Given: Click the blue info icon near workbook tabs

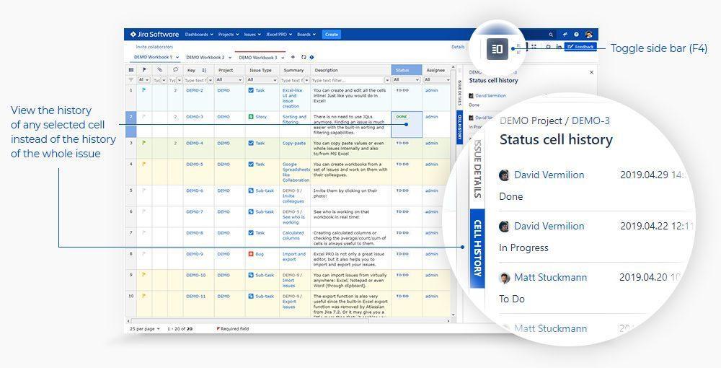Looking at the screenshot, I should coord(311,58).
